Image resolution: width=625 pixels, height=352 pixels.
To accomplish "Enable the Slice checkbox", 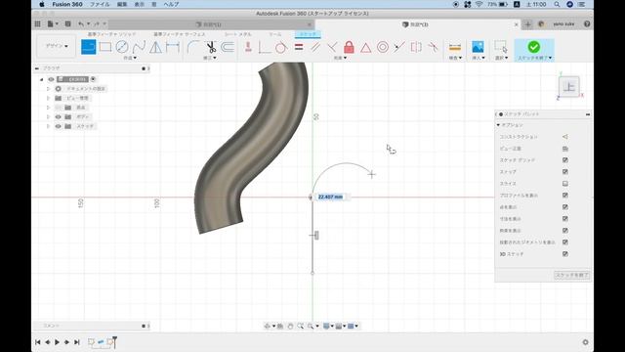I will click(565, 184).
